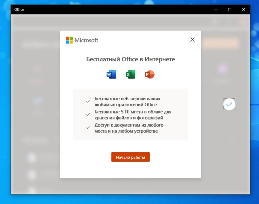Image resolution: width=259 pixels, height=204 pixels.
Task: Click the "Microsoft" wordmark text
Action: (86, 40)
